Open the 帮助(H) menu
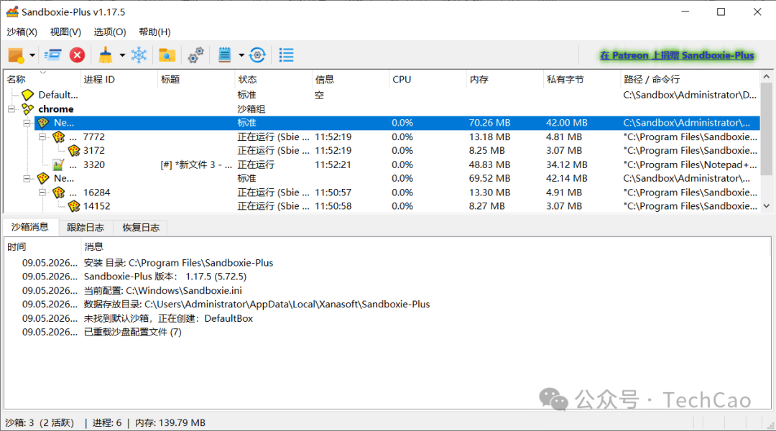This screenshot has width=776, height=431. tap(154, 32)
